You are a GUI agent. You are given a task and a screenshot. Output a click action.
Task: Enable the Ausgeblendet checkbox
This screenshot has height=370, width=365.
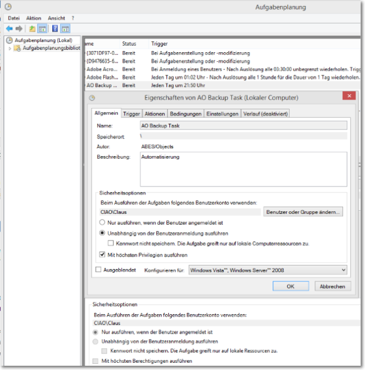(98, 270)
